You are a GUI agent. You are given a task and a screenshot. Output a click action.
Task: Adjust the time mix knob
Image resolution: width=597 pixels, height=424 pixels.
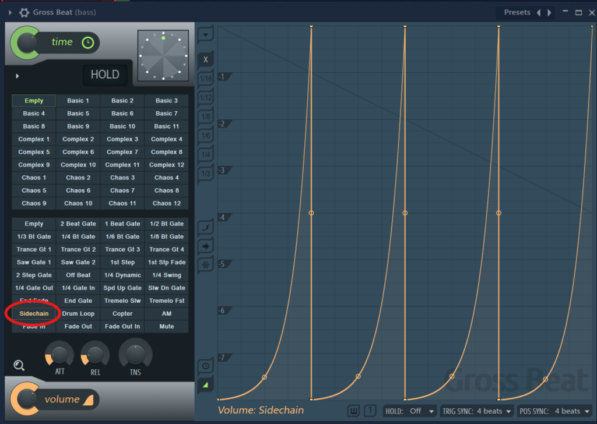tap(26, 43)
